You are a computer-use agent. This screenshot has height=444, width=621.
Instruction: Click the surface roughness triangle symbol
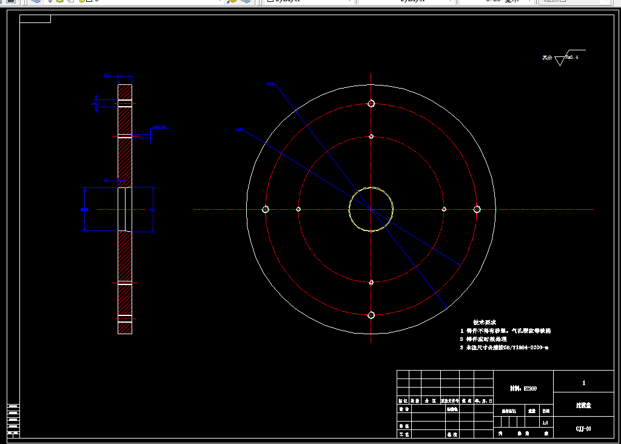click(x=560, y=61)
